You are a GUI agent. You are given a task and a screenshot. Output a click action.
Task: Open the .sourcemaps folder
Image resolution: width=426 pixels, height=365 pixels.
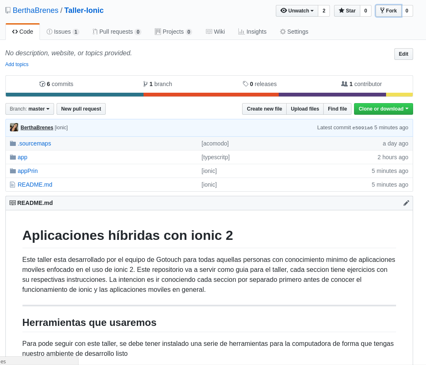(x=34, y=143)
